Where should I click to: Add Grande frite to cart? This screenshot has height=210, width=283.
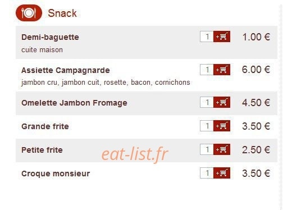[x=222, y=126]
